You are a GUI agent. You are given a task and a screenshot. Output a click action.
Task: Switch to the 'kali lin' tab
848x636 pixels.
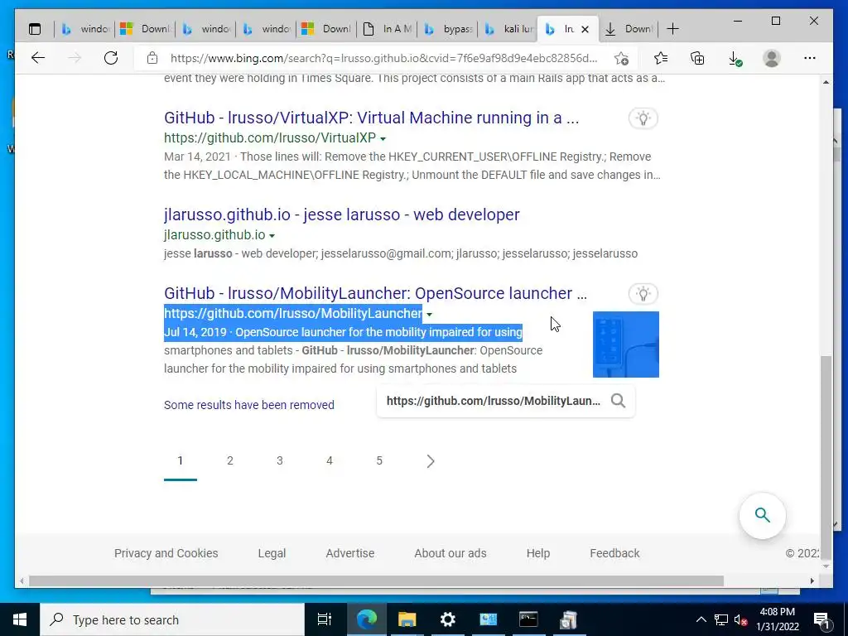point(508,29)
